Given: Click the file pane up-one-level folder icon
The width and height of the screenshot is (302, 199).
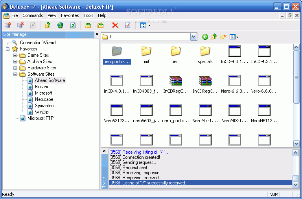Looking at the screenshot, I should [x=214, y=37].
